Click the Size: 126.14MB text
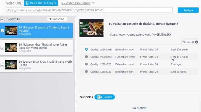 click(x=179, y=50)
